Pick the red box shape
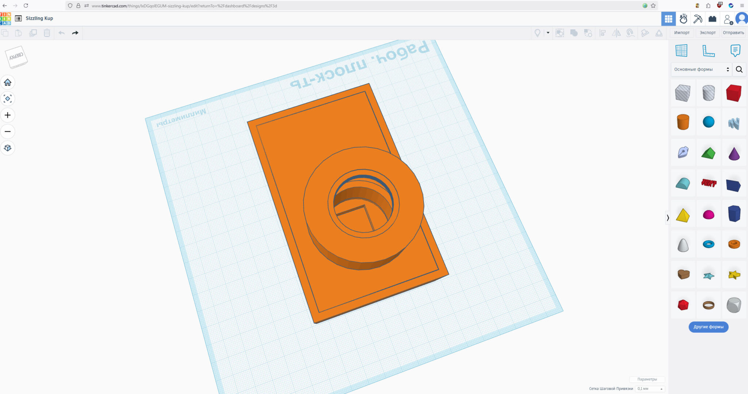This screenshot has height=394, width=748. pyautogui.click(x=734, y=93)
